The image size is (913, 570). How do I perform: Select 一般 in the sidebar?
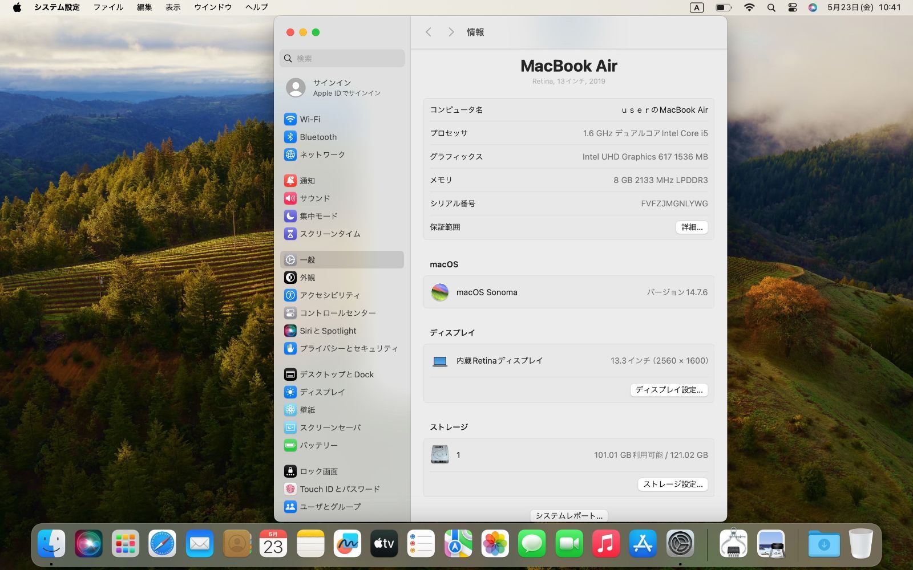point(342,260)
